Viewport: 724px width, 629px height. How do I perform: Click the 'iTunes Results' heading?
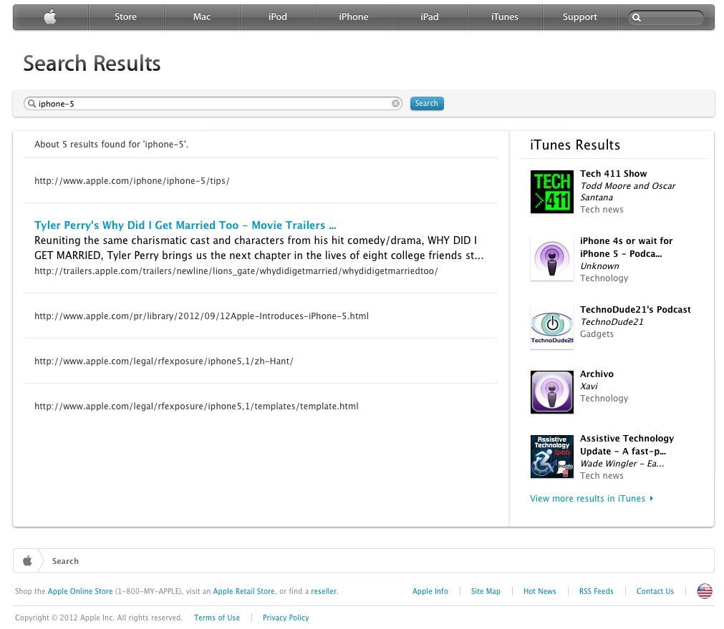(575, 145)
